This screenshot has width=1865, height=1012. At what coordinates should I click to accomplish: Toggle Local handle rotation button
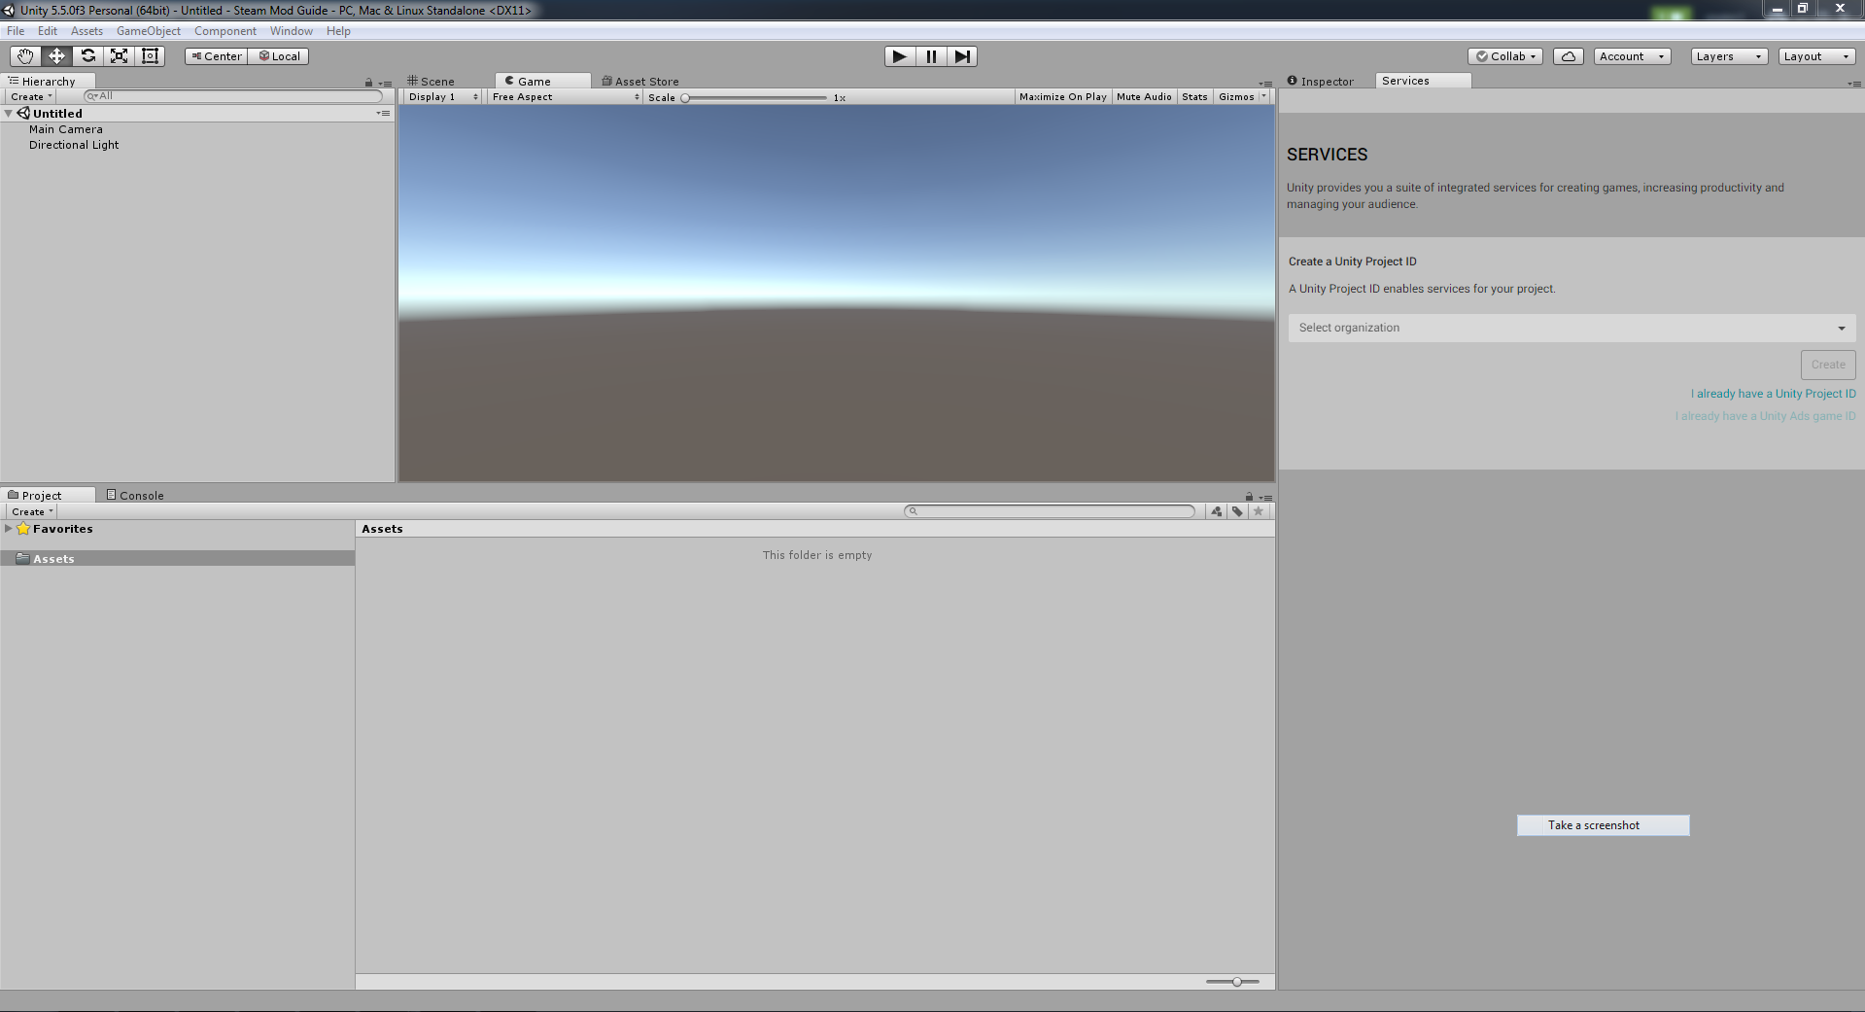point(279,56)
